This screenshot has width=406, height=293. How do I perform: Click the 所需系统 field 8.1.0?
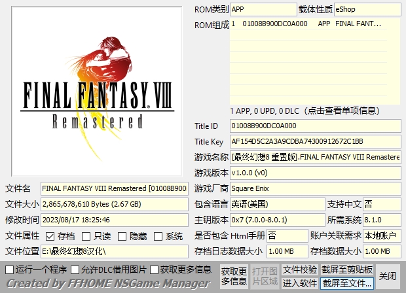(x=382, y=220)
